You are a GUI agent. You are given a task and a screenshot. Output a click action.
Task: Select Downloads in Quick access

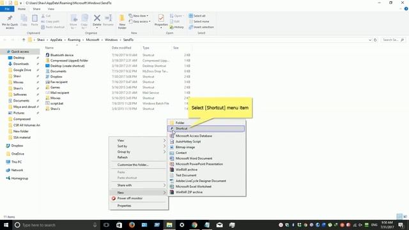[21, 64]
